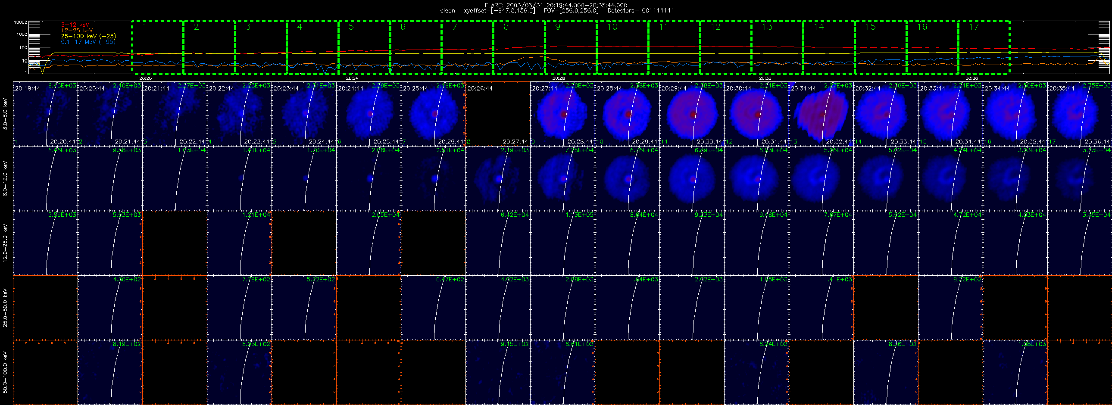This screenshot has height=405, width=1112.
Task: Open the 3.0-6.0 keV image starting at 20:20:44
Action: click(110, 114)
